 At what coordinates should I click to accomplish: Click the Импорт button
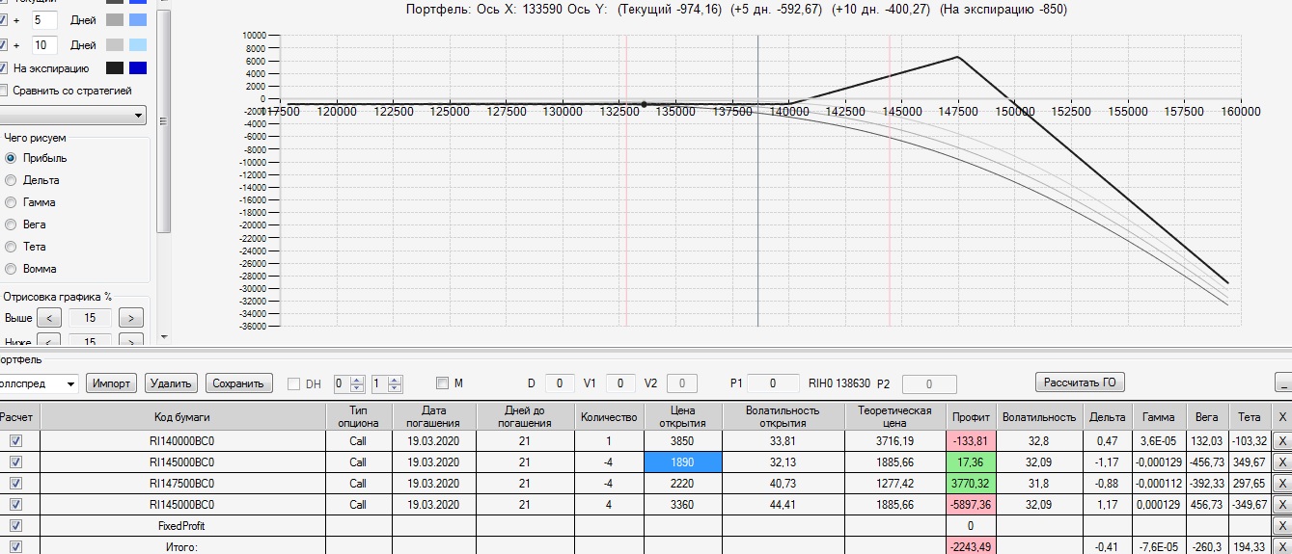112,383
